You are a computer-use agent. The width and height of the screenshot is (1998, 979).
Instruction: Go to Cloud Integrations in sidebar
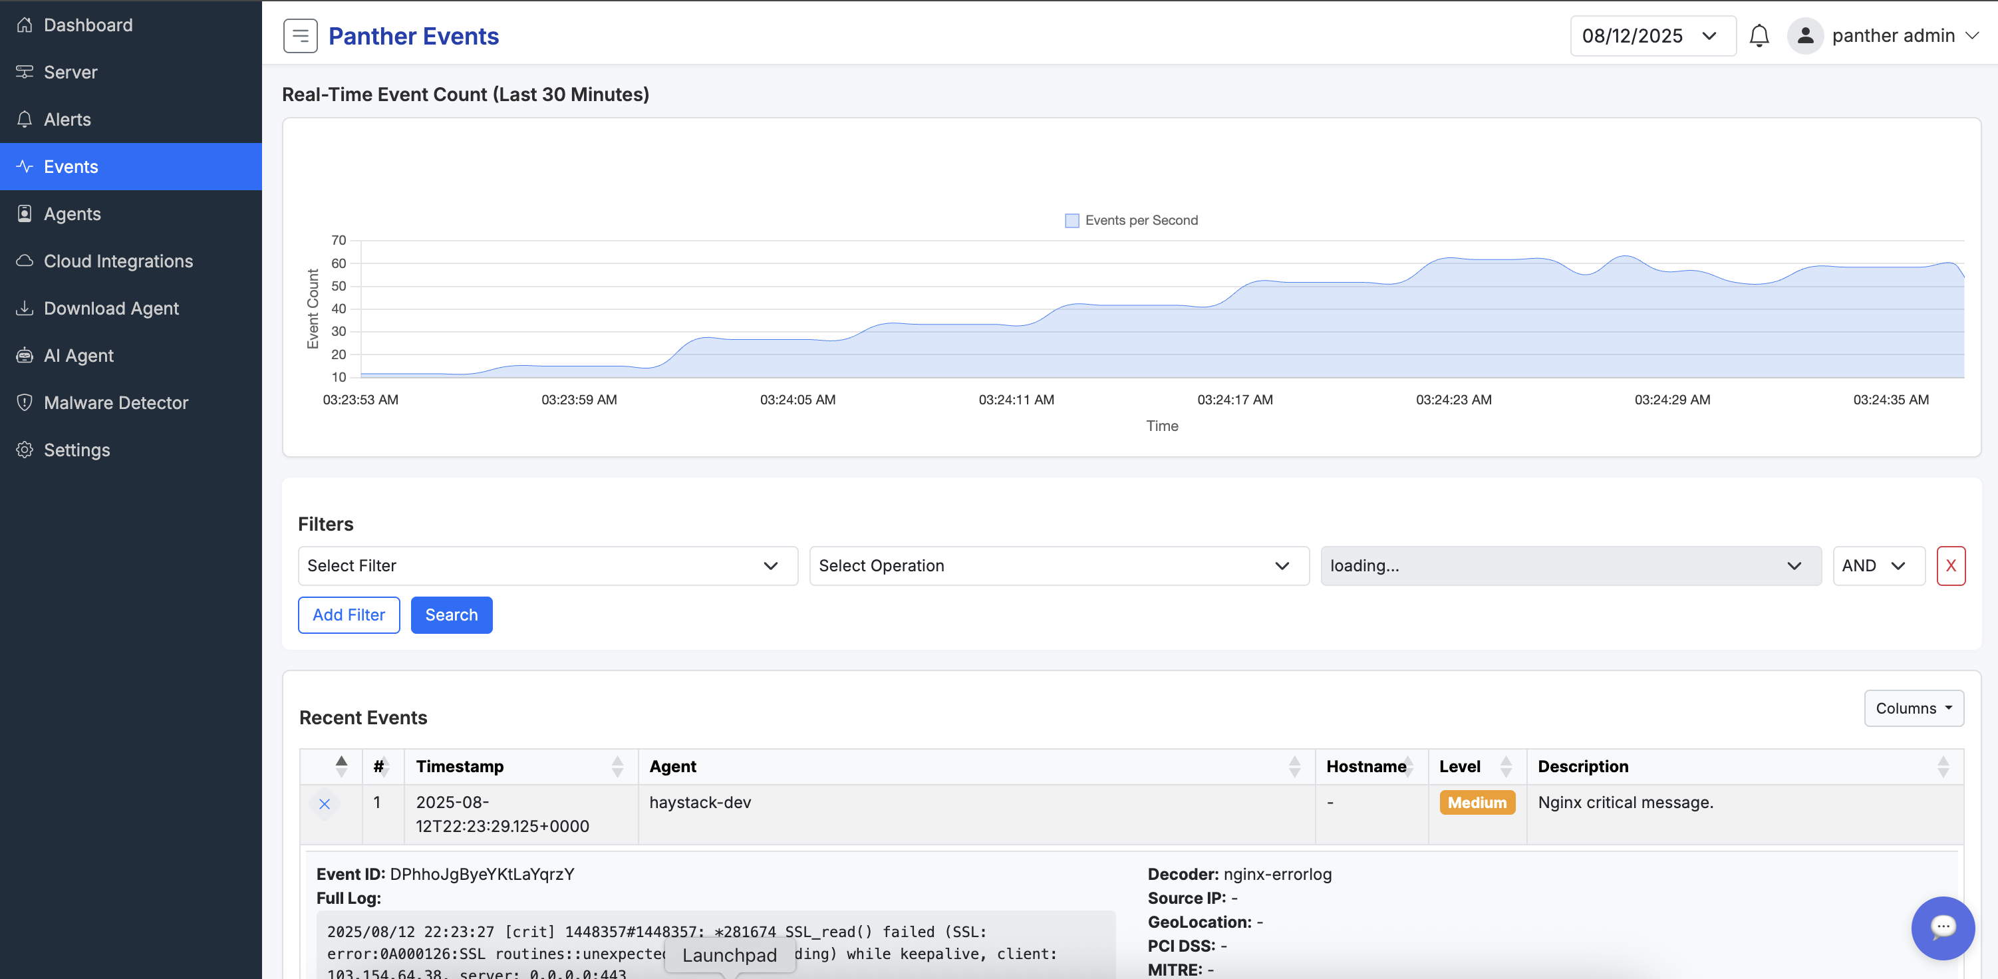click(x=118, y=261)
